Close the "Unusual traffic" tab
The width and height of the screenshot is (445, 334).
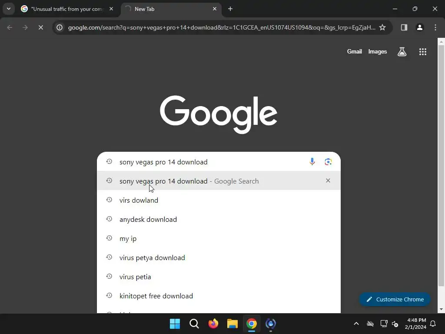coord(111,9)
